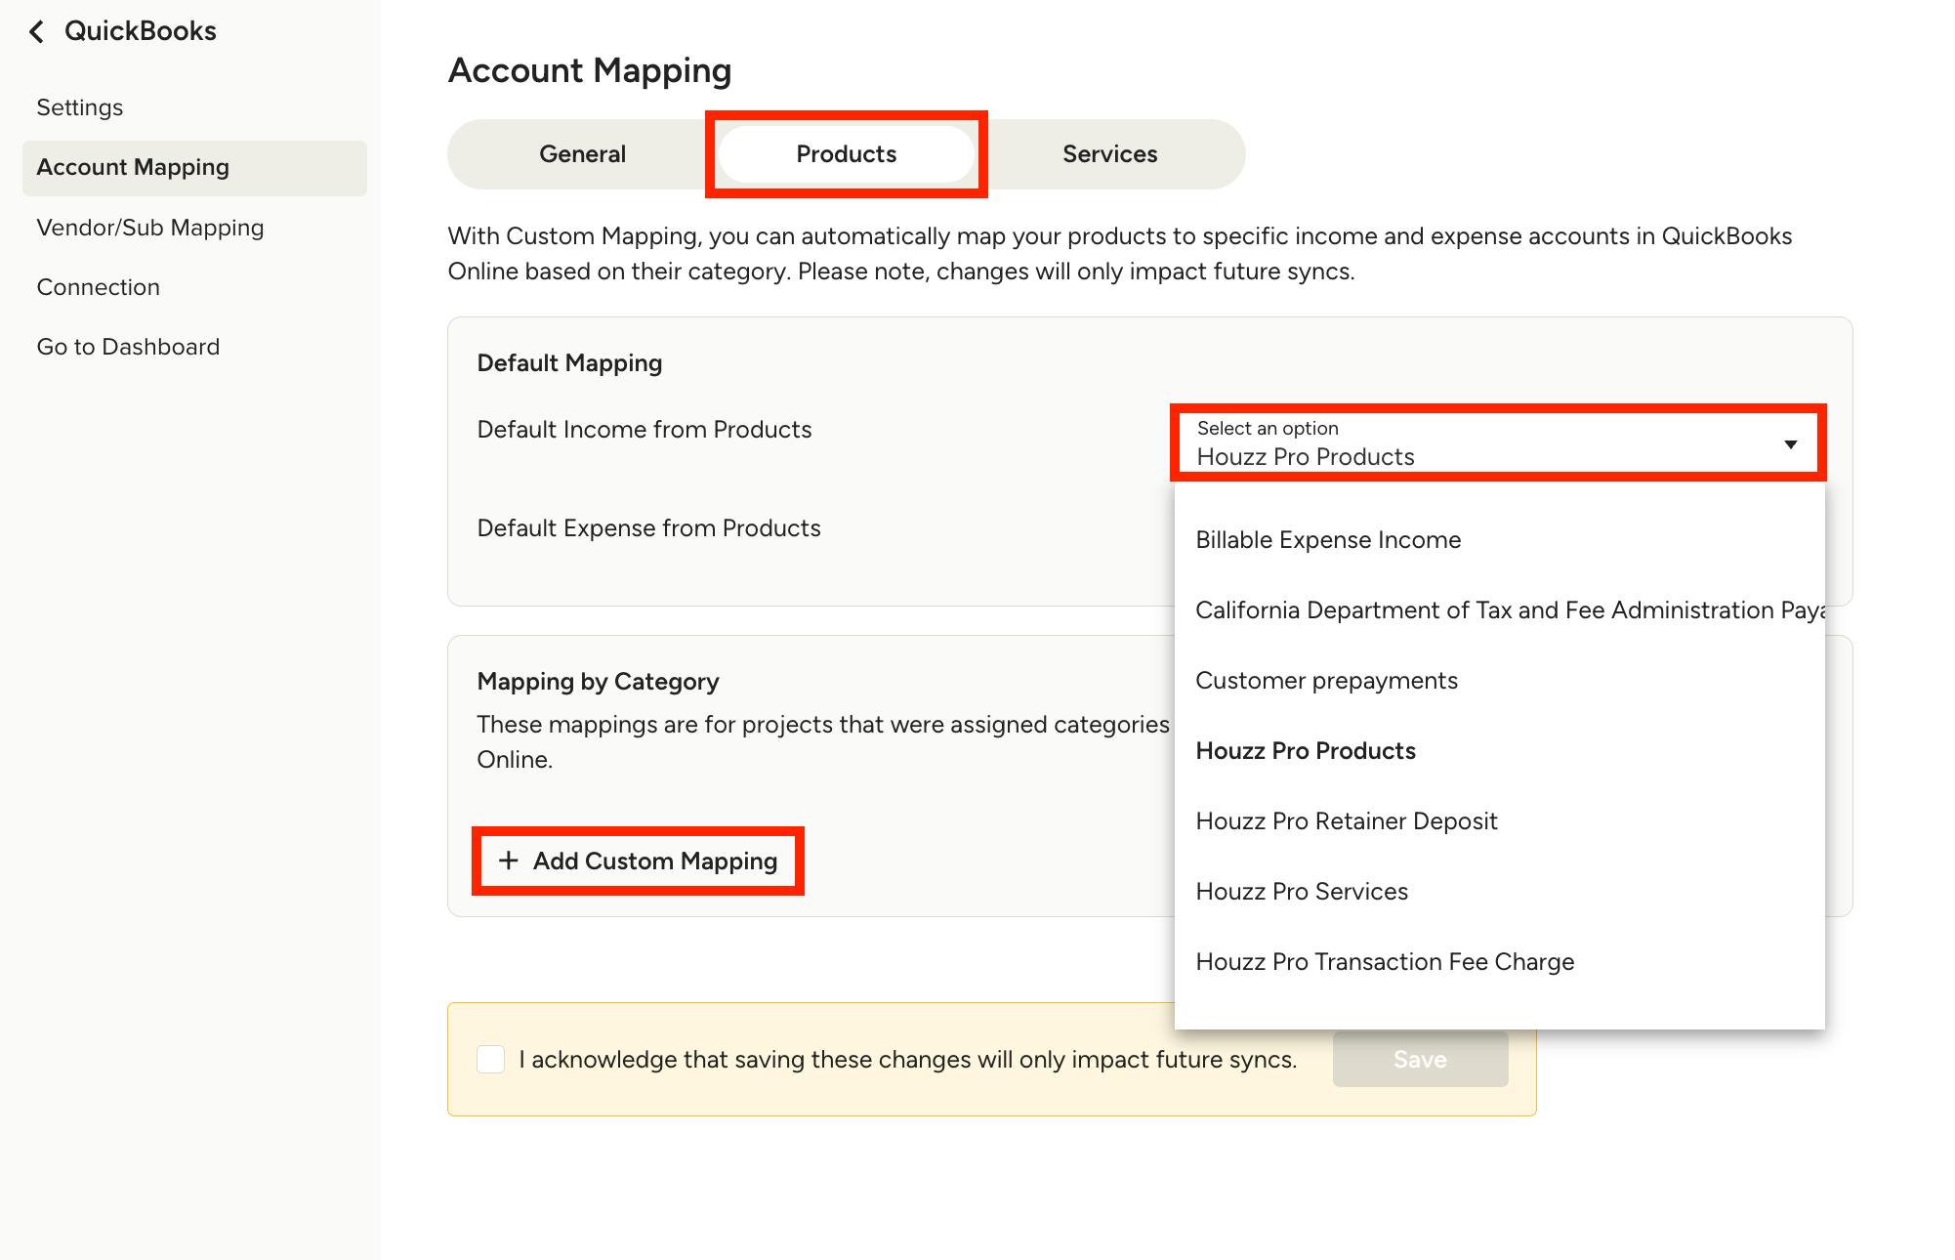1955x1260 pixels.
Task: Click the dropdown arrow on Default Income field
Action: pyautogui.click(x=1790, y=444)
